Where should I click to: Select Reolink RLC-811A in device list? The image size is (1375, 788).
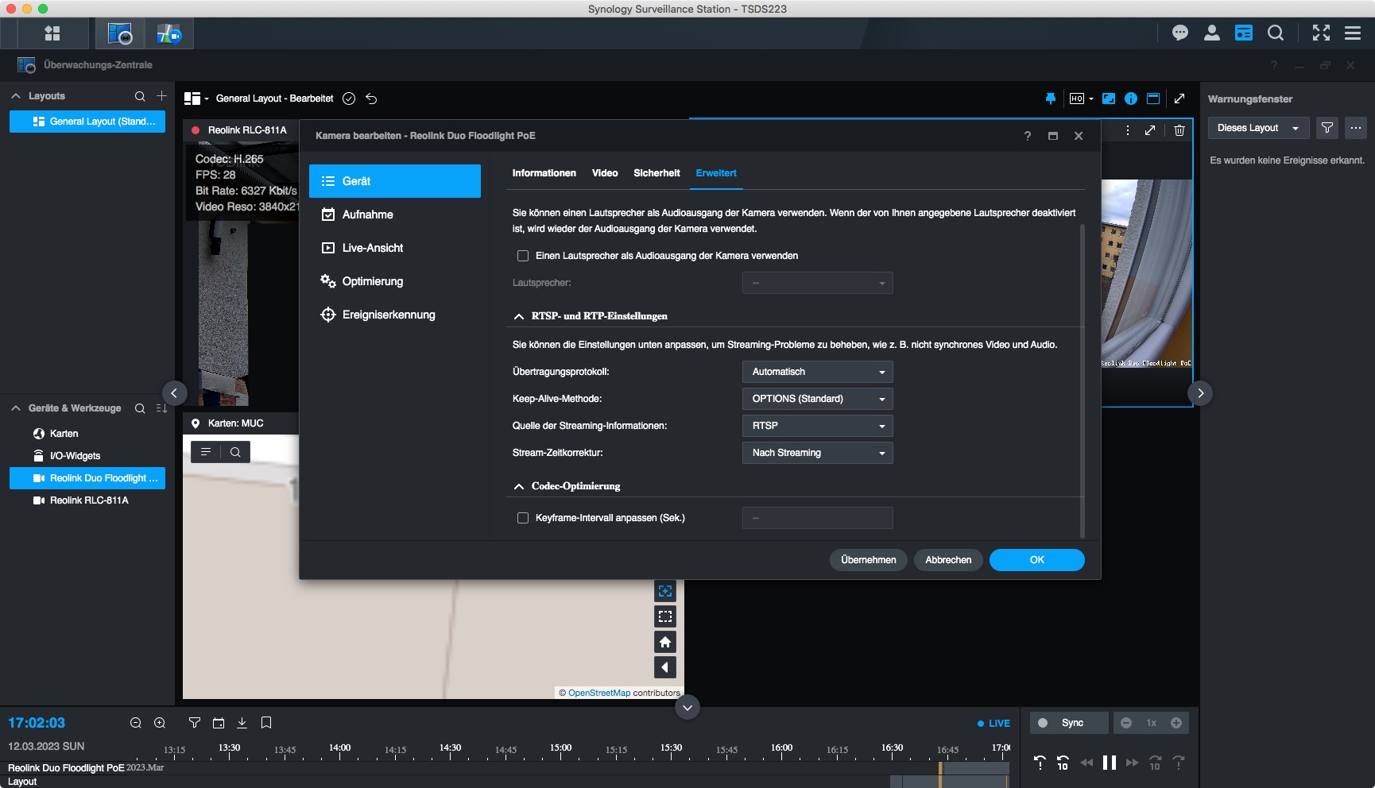(x=88, y=500)
